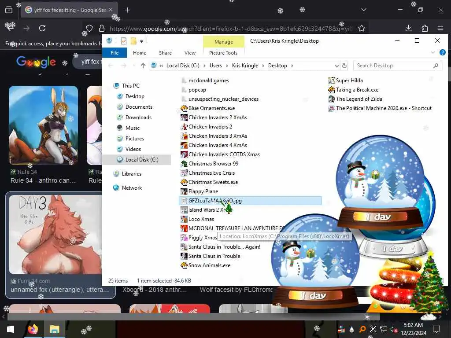Switch to Share ribbon tab
The width and height of the screenshot is (451, 338).
[x=165, y=53]
